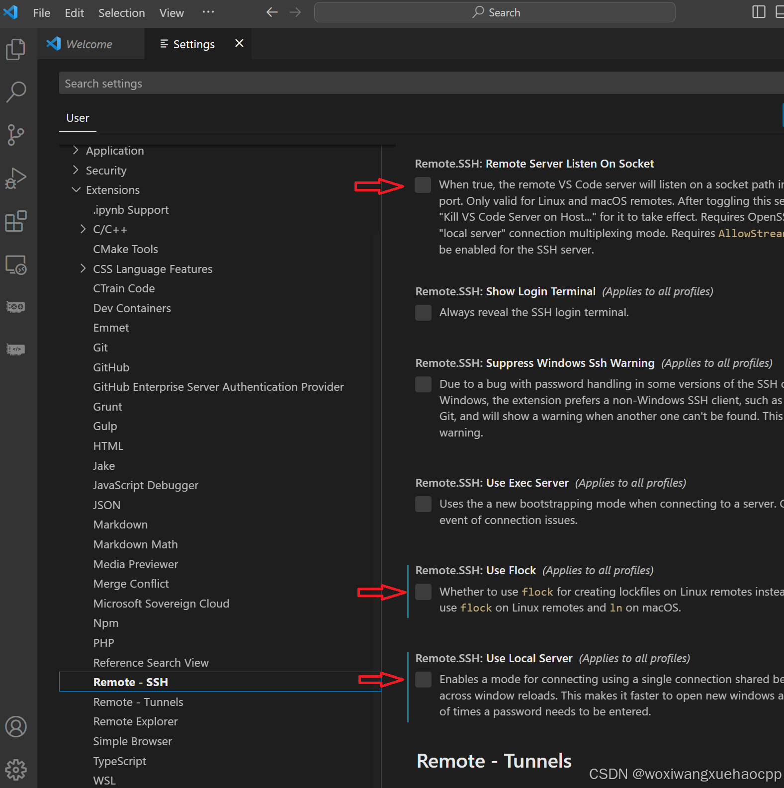This screenshot has width=784, height=788.
Task: Collapse the Extensions settings group
Action: tap(76, 190)
